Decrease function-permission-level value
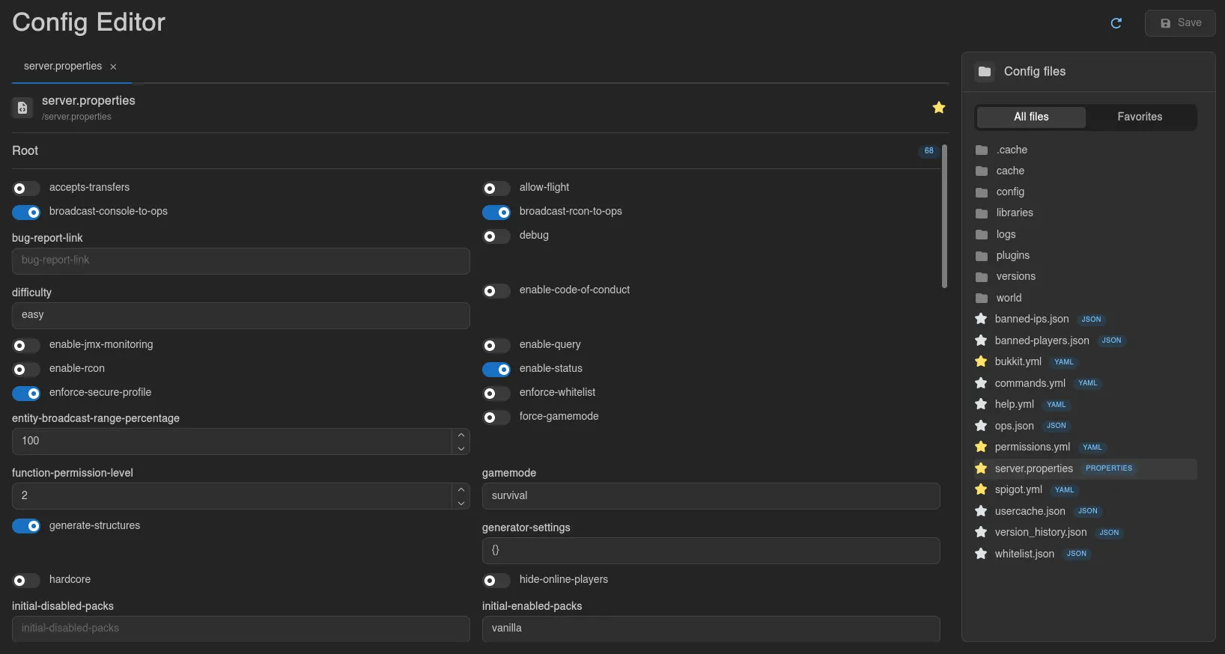Viewport: 1225px width, 654px height. click(461, 503)
